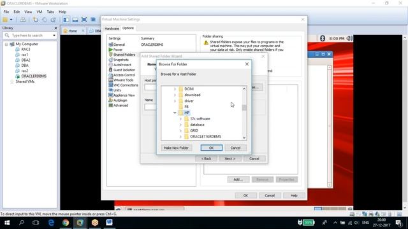
Task: Click Send Ctrl+Alt+Del toolbar icon
Action: [x=23, y=20]
